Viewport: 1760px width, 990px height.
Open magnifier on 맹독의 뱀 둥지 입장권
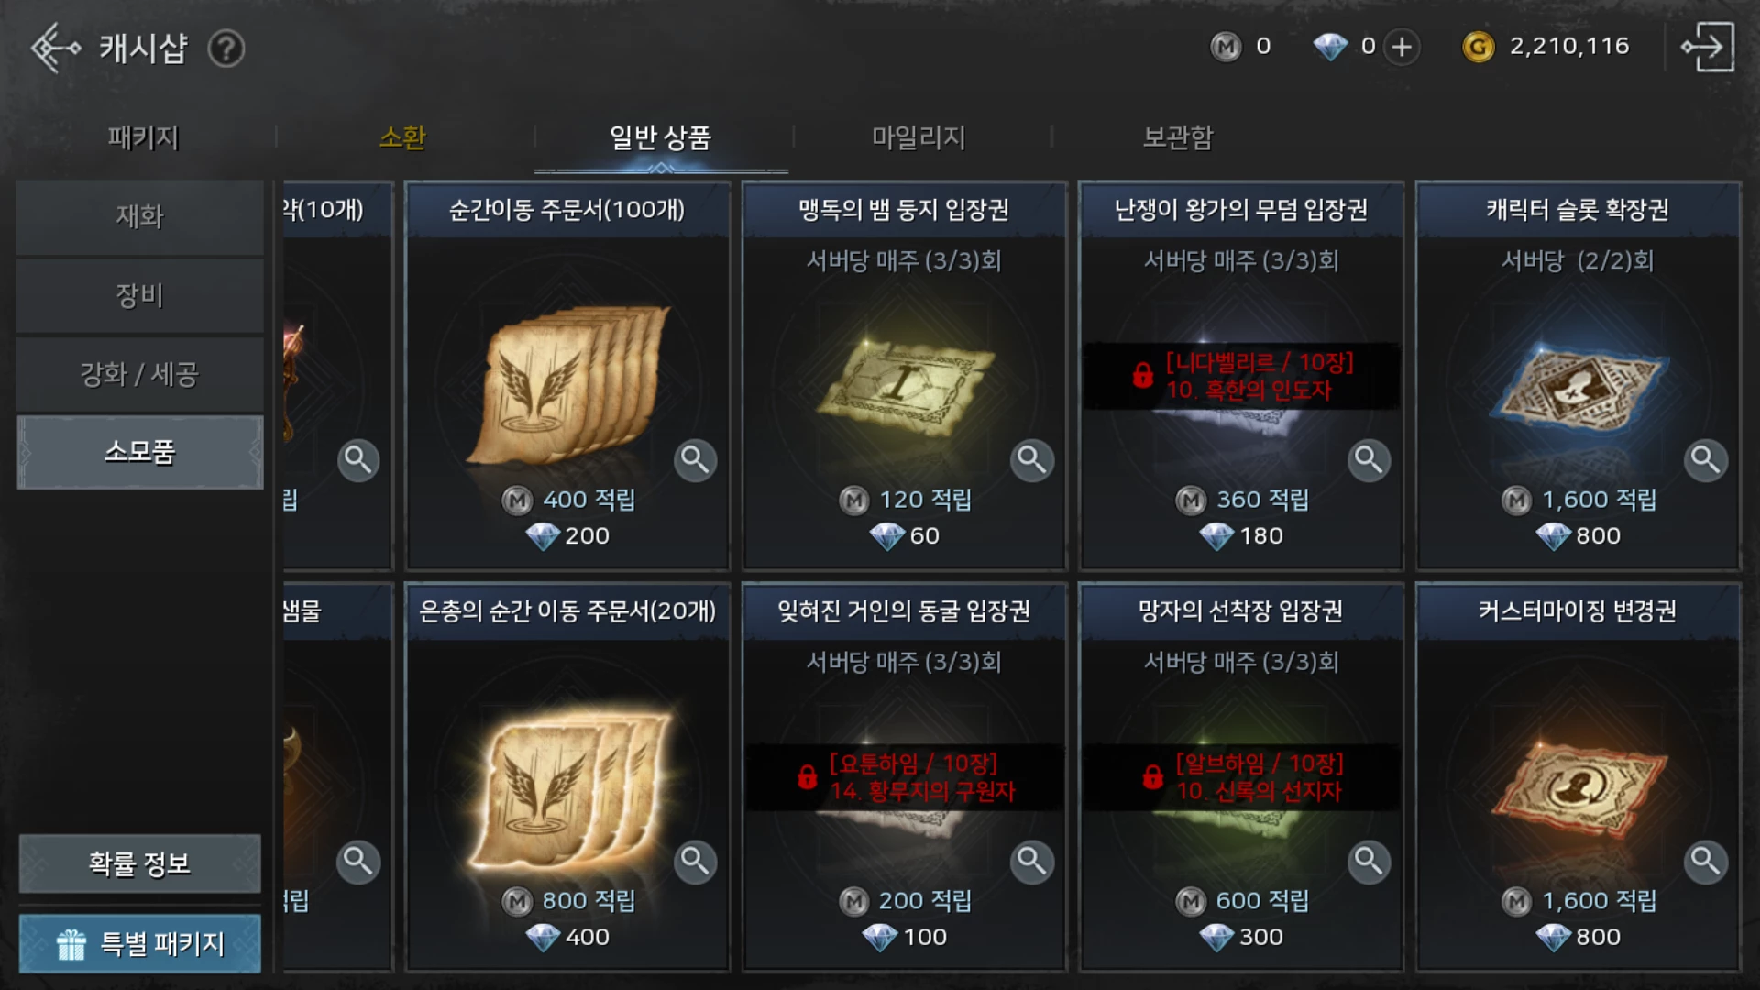point(1032,460)
